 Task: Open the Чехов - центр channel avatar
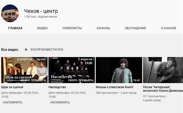point(10,13)
